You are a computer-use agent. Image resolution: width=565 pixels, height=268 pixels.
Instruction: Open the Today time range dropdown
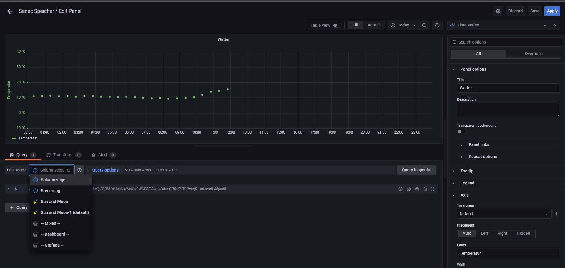(403, 25)
